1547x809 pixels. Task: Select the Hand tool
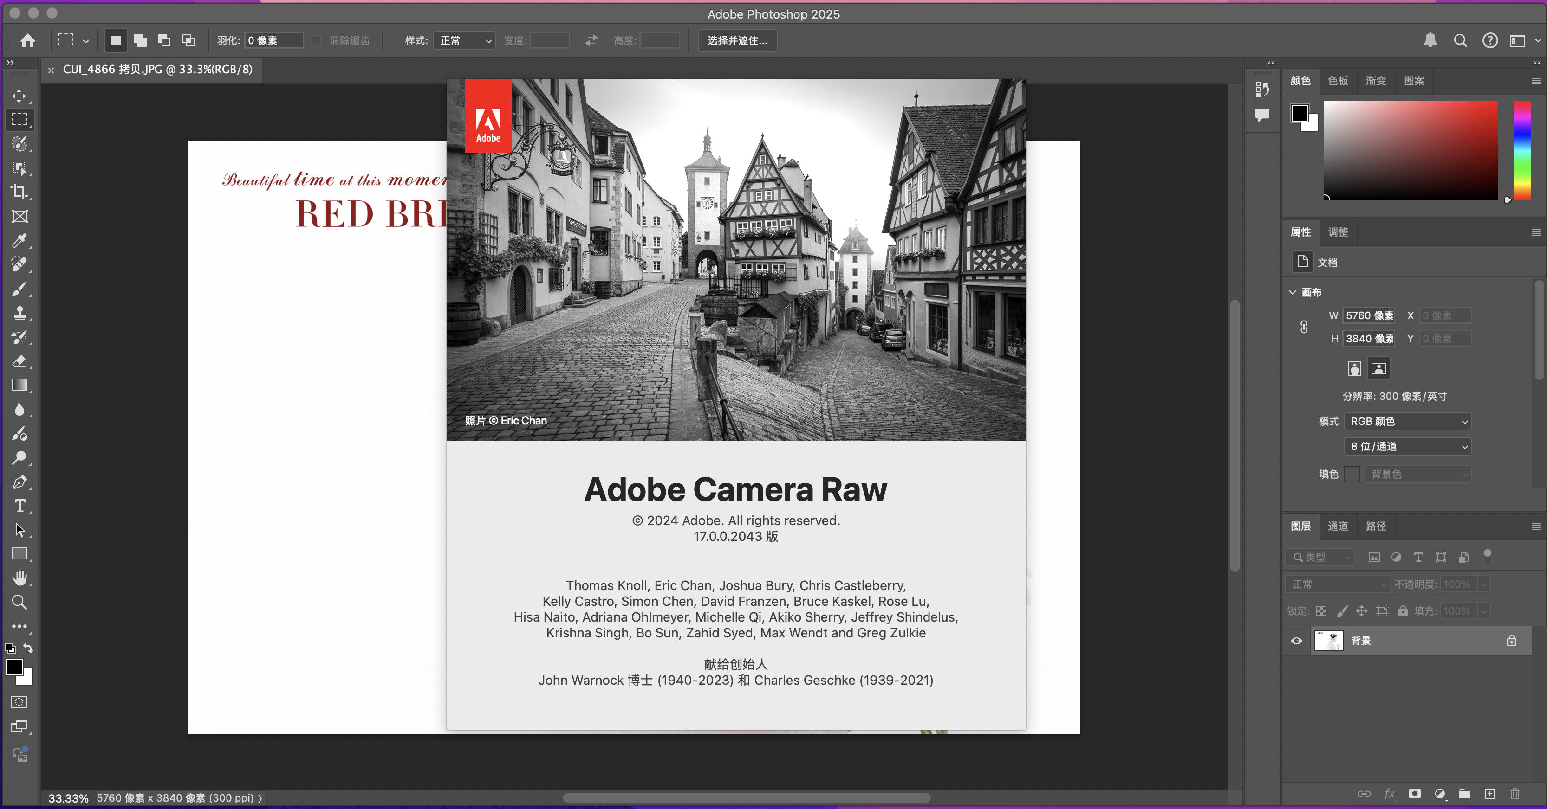[19, 578]
